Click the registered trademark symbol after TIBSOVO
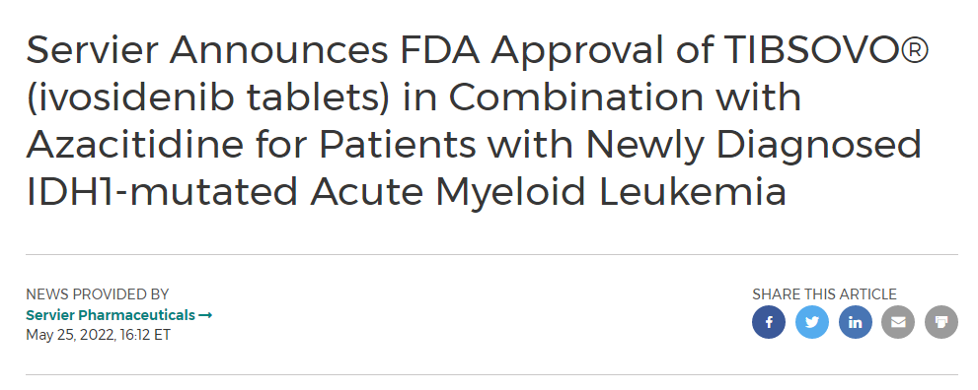The image size is (978, 390). (915, 48)
